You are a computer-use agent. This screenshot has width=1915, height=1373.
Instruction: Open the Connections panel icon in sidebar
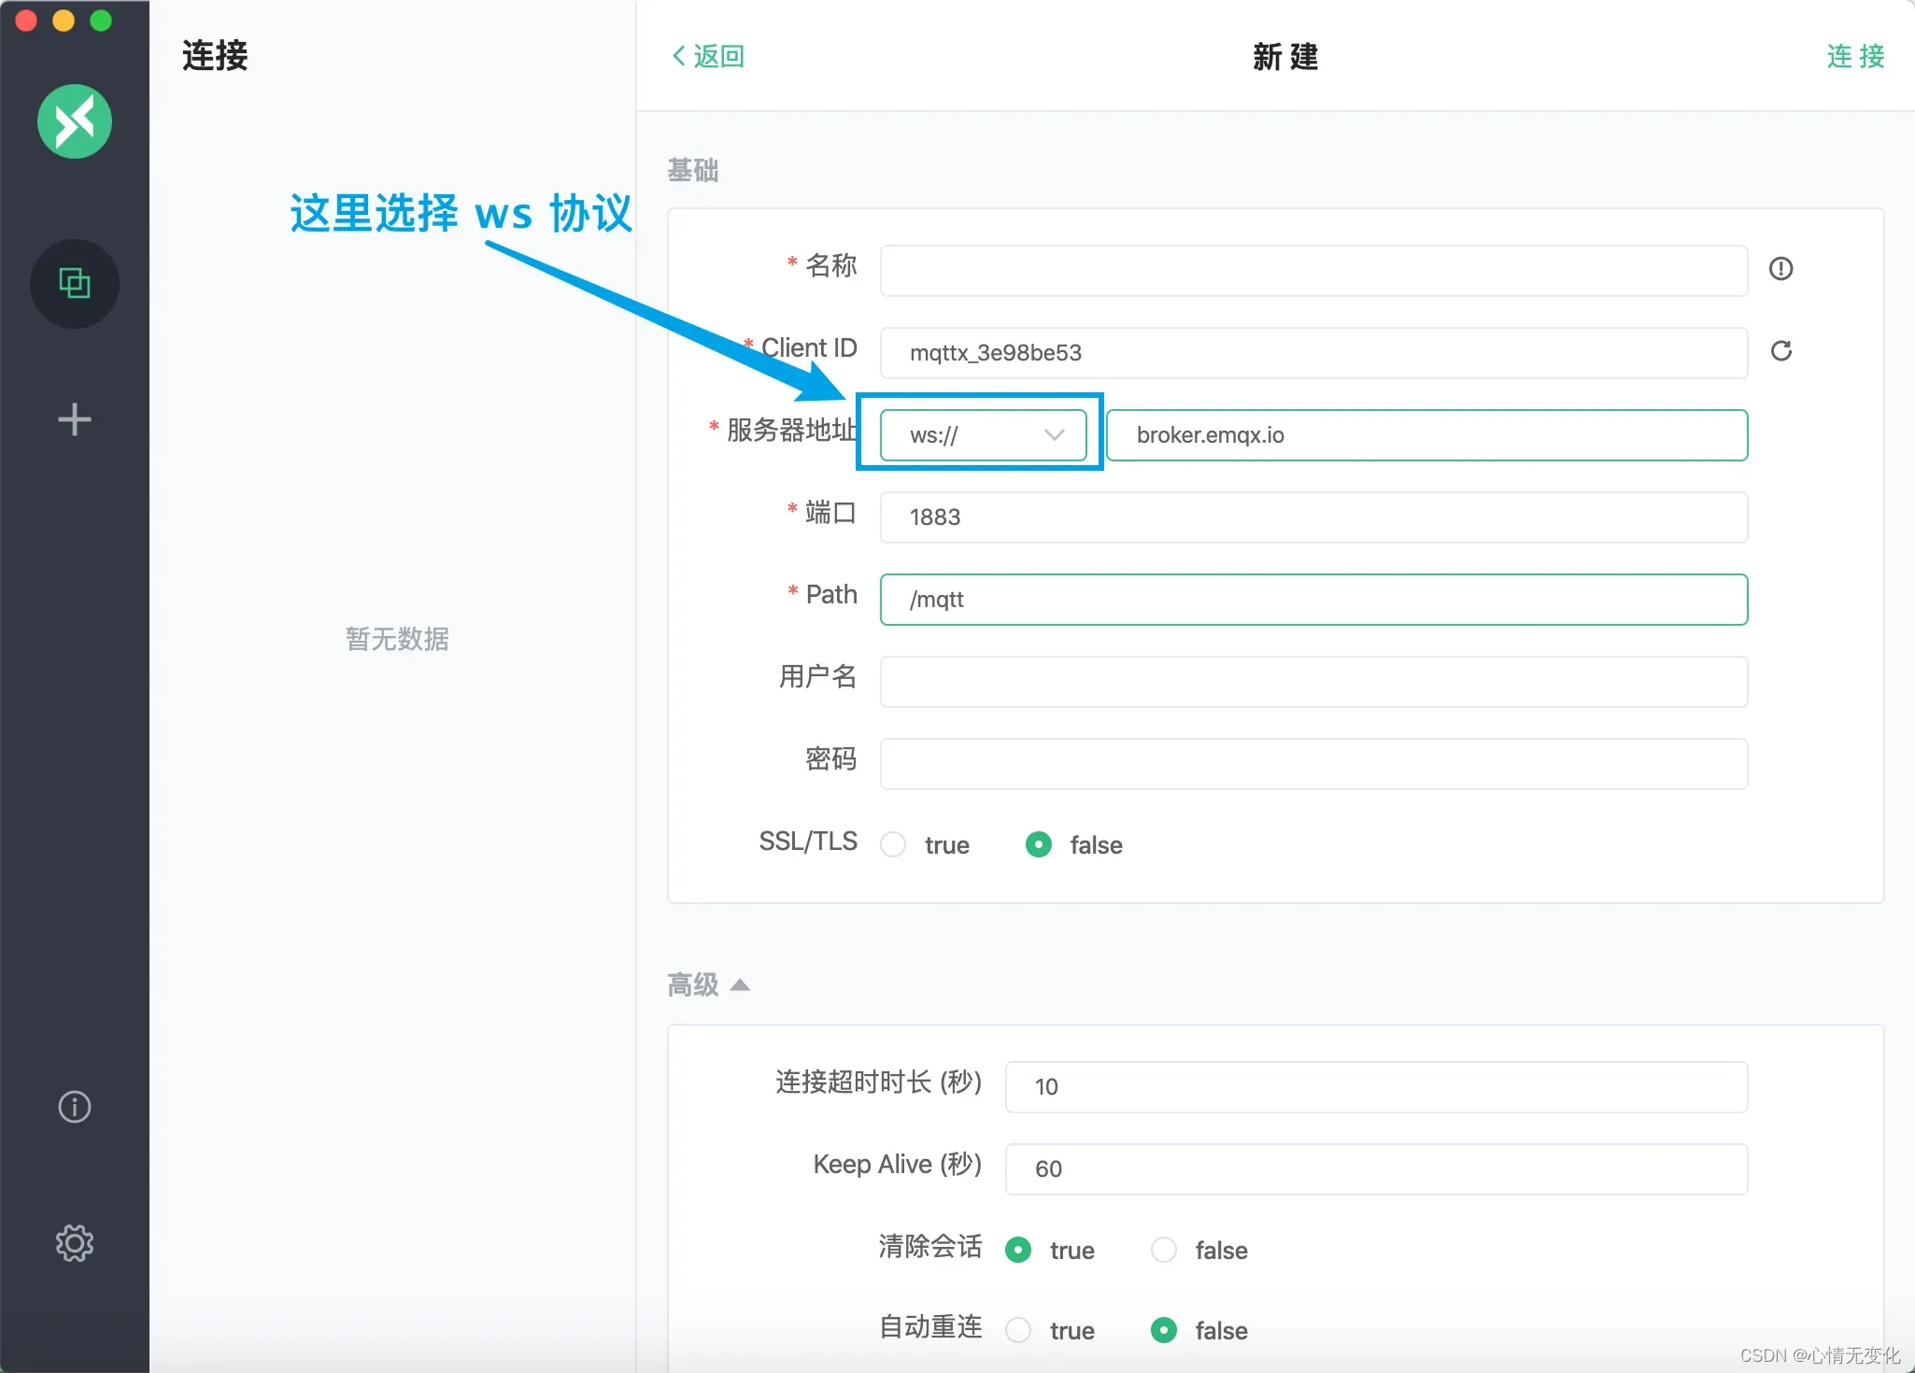click(75, 283)
